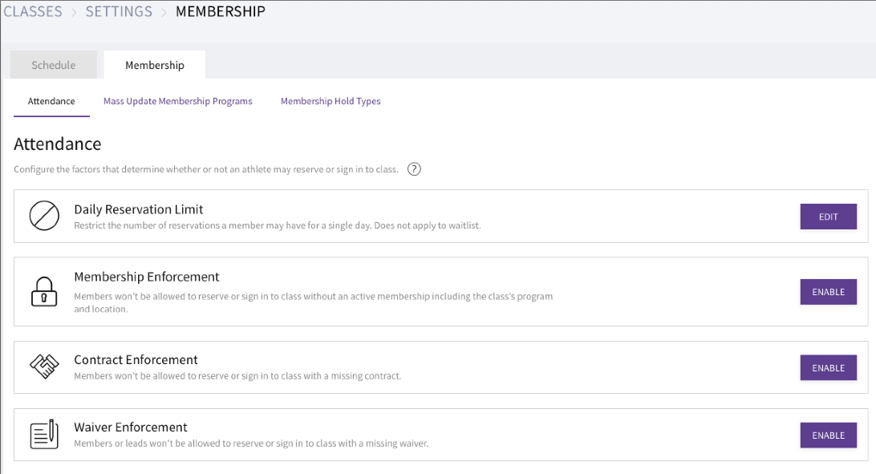876x474 pixels.
Task: Go to CLASSES breadcrumb link
Action: [x=33, y=12]
